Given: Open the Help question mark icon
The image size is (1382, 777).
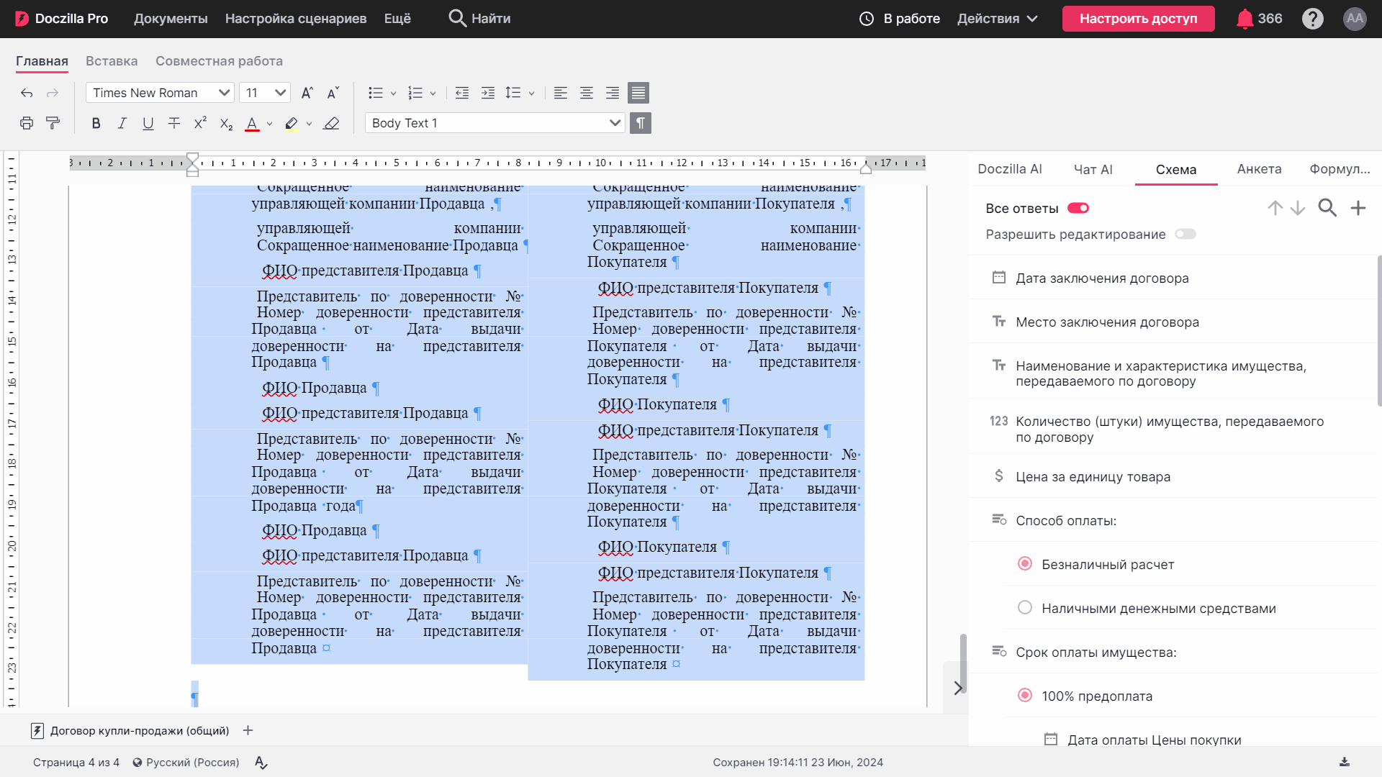Looking at the screenshot, I should [x=1313, y=19].
